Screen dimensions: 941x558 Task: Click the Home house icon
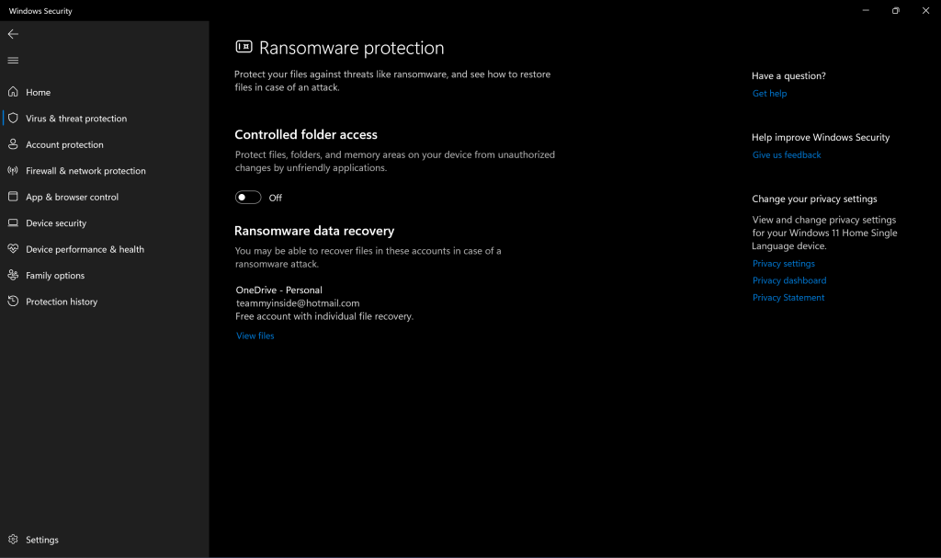[x=13, y=92]
